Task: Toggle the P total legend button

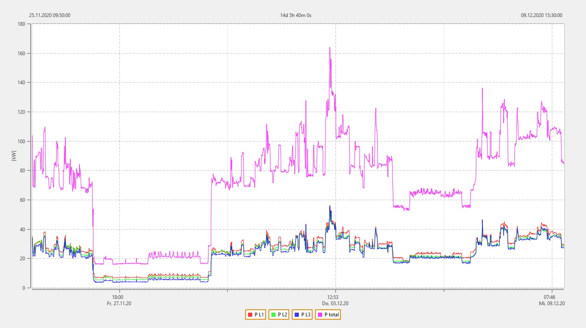Action: pos(328,315)
